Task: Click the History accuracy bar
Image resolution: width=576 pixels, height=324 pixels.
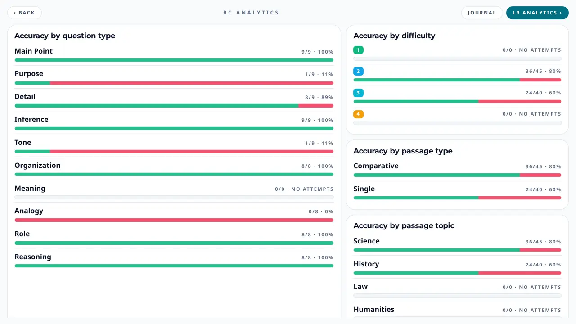Action: click(457, 273)
